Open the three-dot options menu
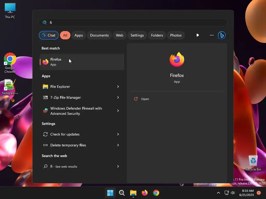Image resolution: width=266 pixels, height=199 pixels. [x=211, y=35]
